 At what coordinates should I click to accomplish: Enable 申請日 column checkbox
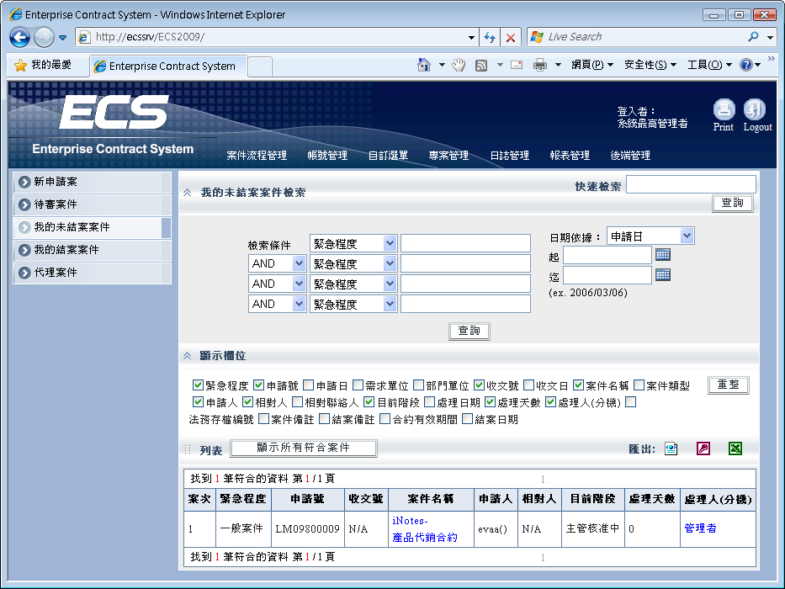click(309, 385)
